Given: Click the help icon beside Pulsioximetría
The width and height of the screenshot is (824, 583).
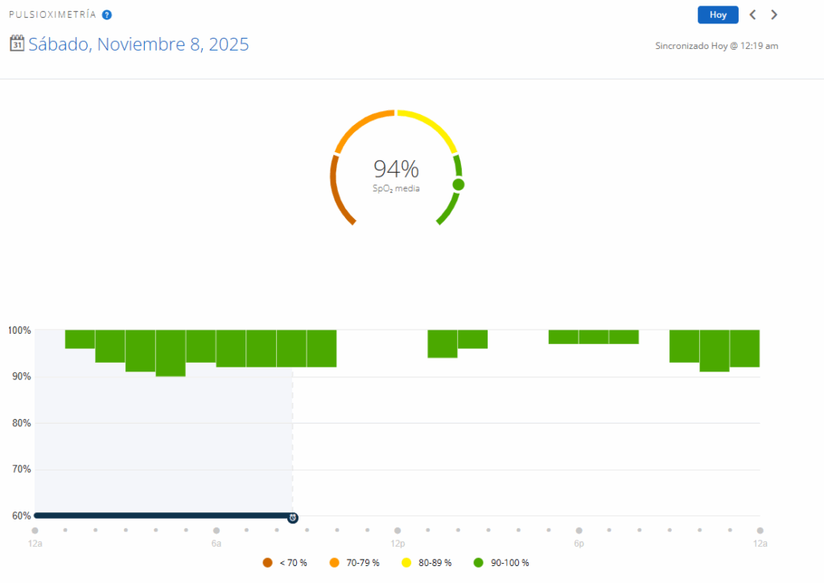Looking at the screenshot, I should tap(107, 14).
